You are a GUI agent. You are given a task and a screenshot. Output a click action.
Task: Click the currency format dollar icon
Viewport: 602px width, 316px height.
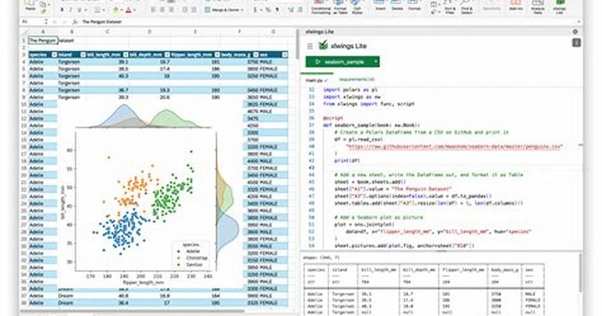coord(255,10)
